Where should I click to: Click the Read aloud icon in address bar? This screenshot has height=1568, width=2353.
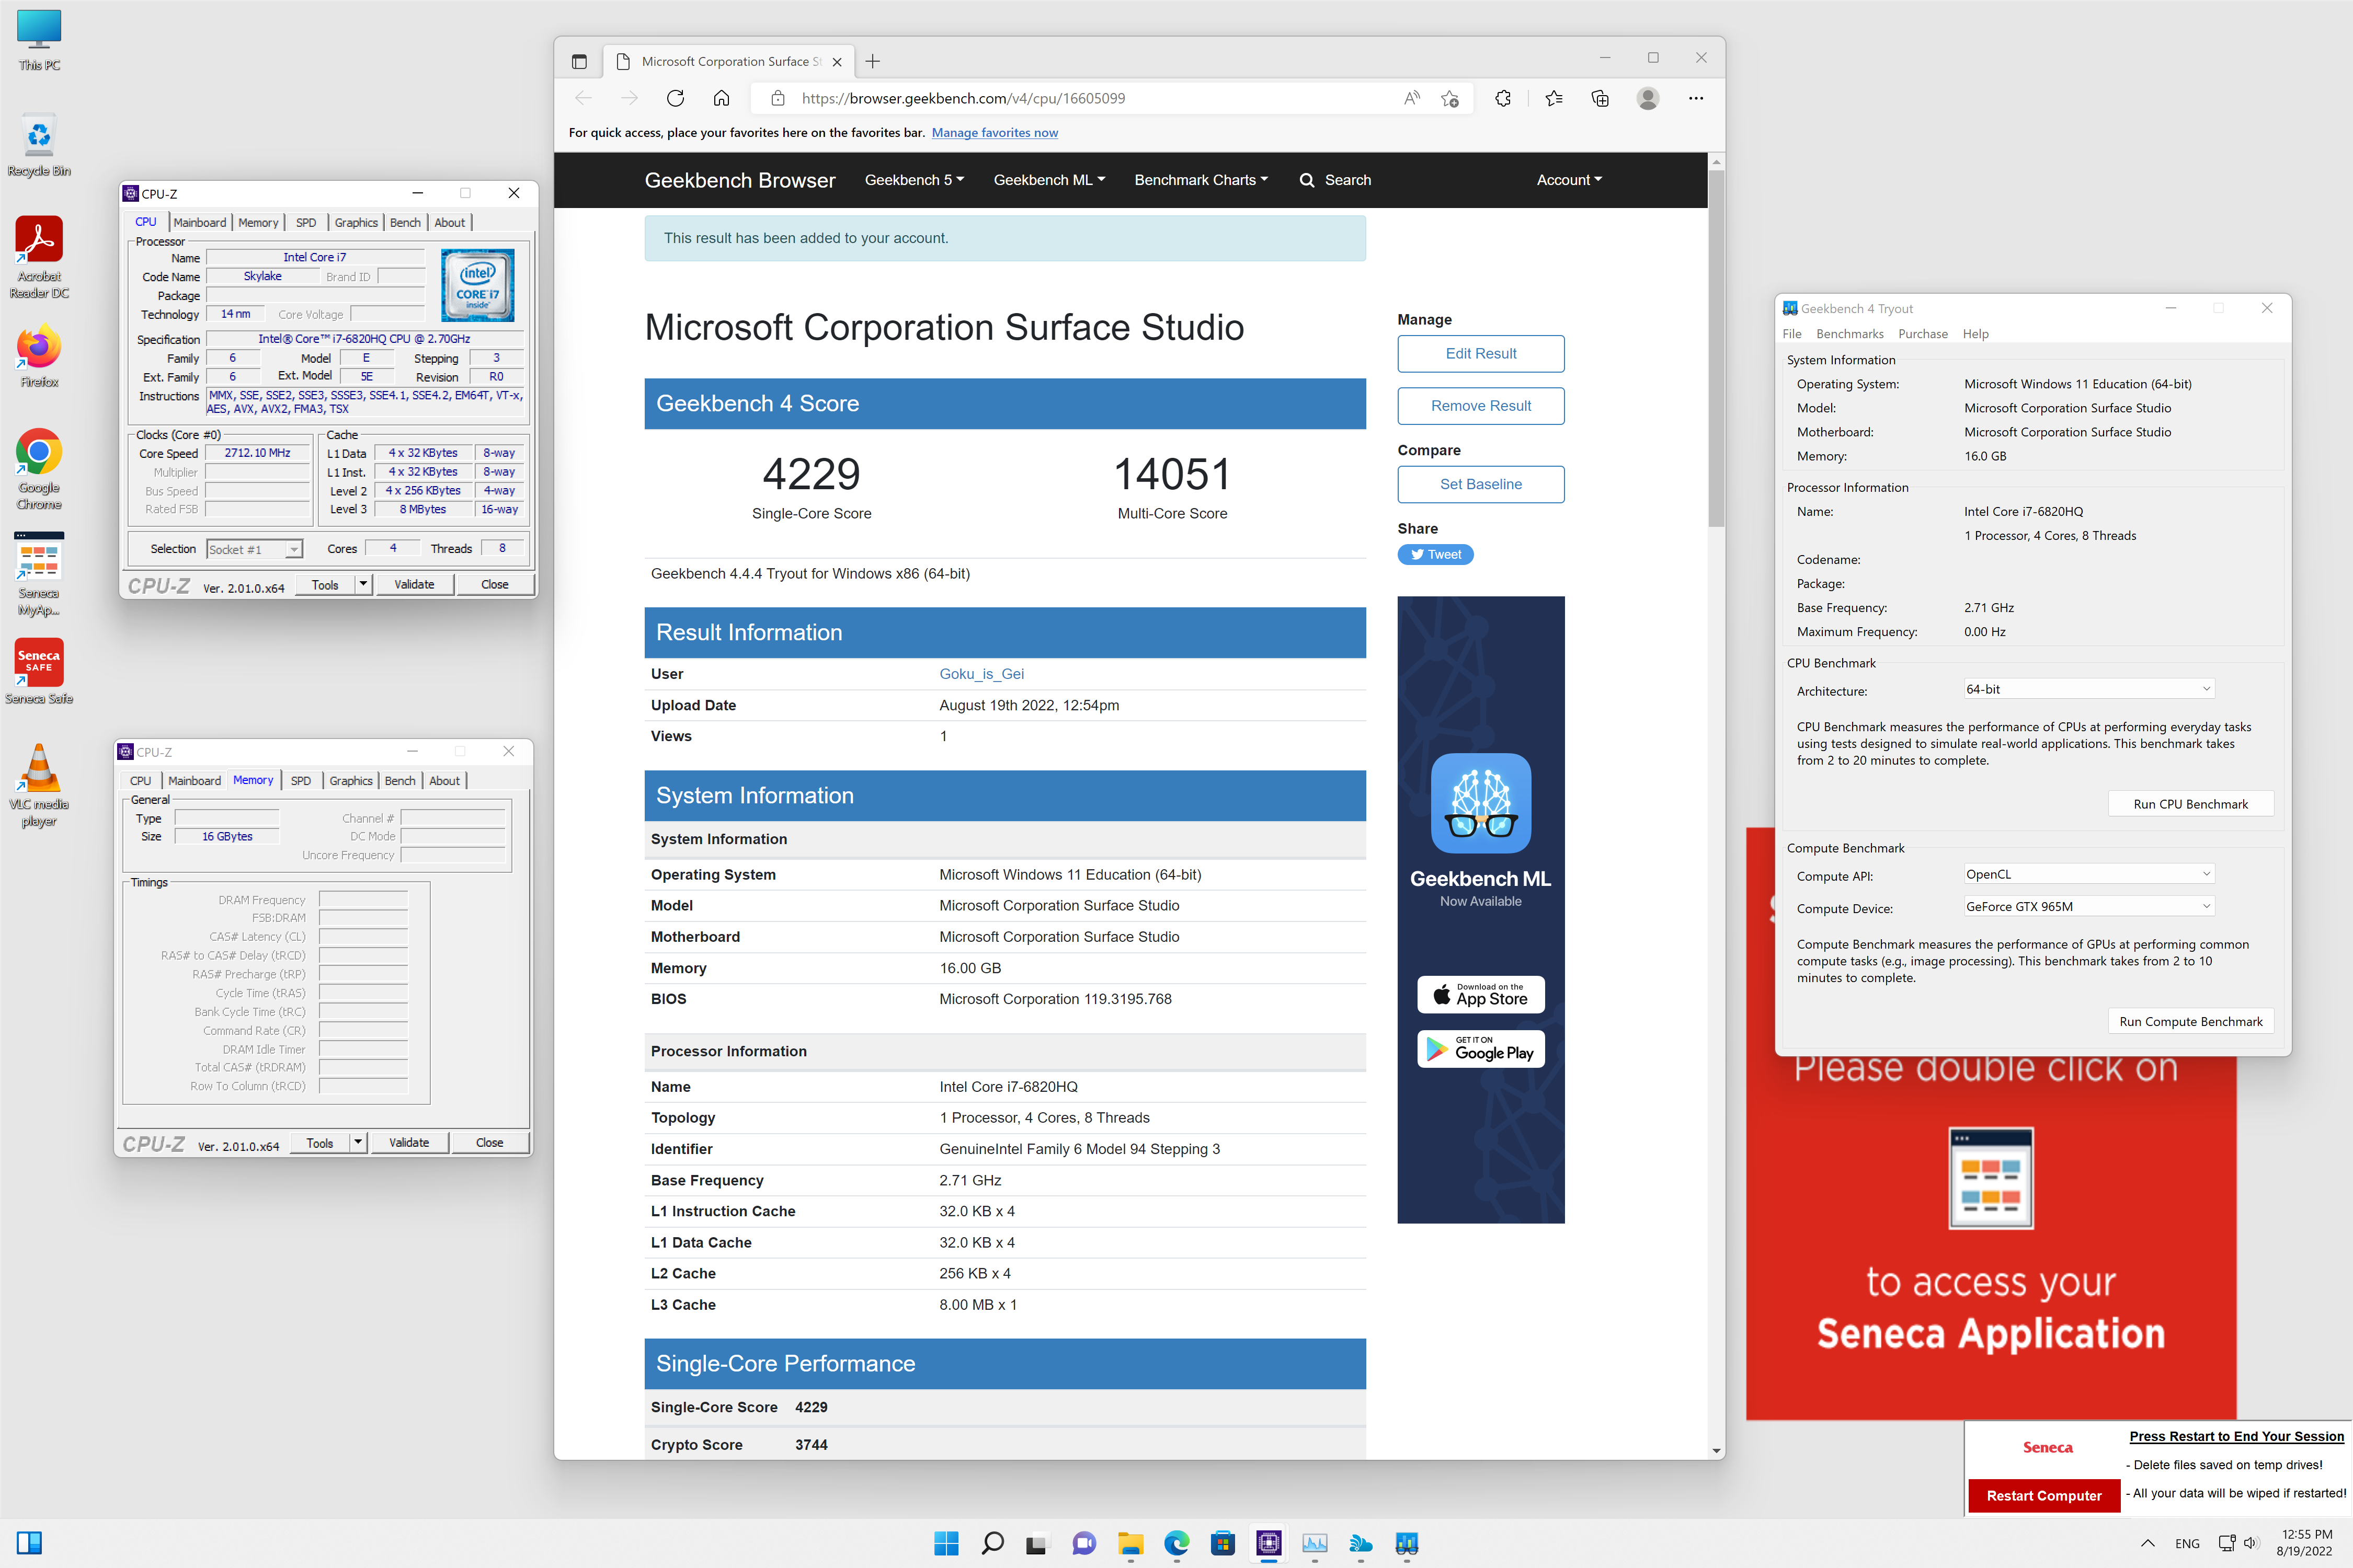pyautogui.click(x=1412, y=98)
